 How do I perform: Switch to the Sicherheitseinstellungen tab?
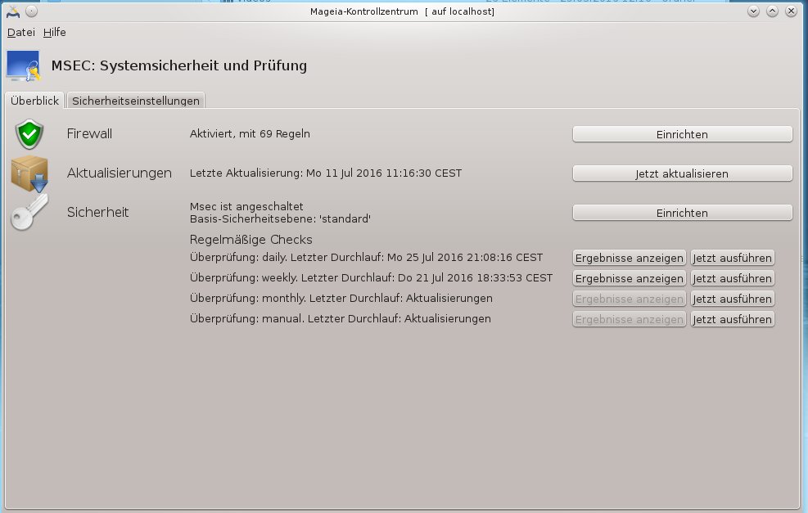pos(136,101)
